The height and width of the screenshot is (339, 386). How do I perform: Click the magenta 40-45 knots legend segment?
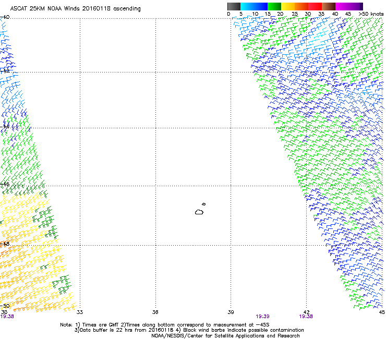(x=342, y=6)
